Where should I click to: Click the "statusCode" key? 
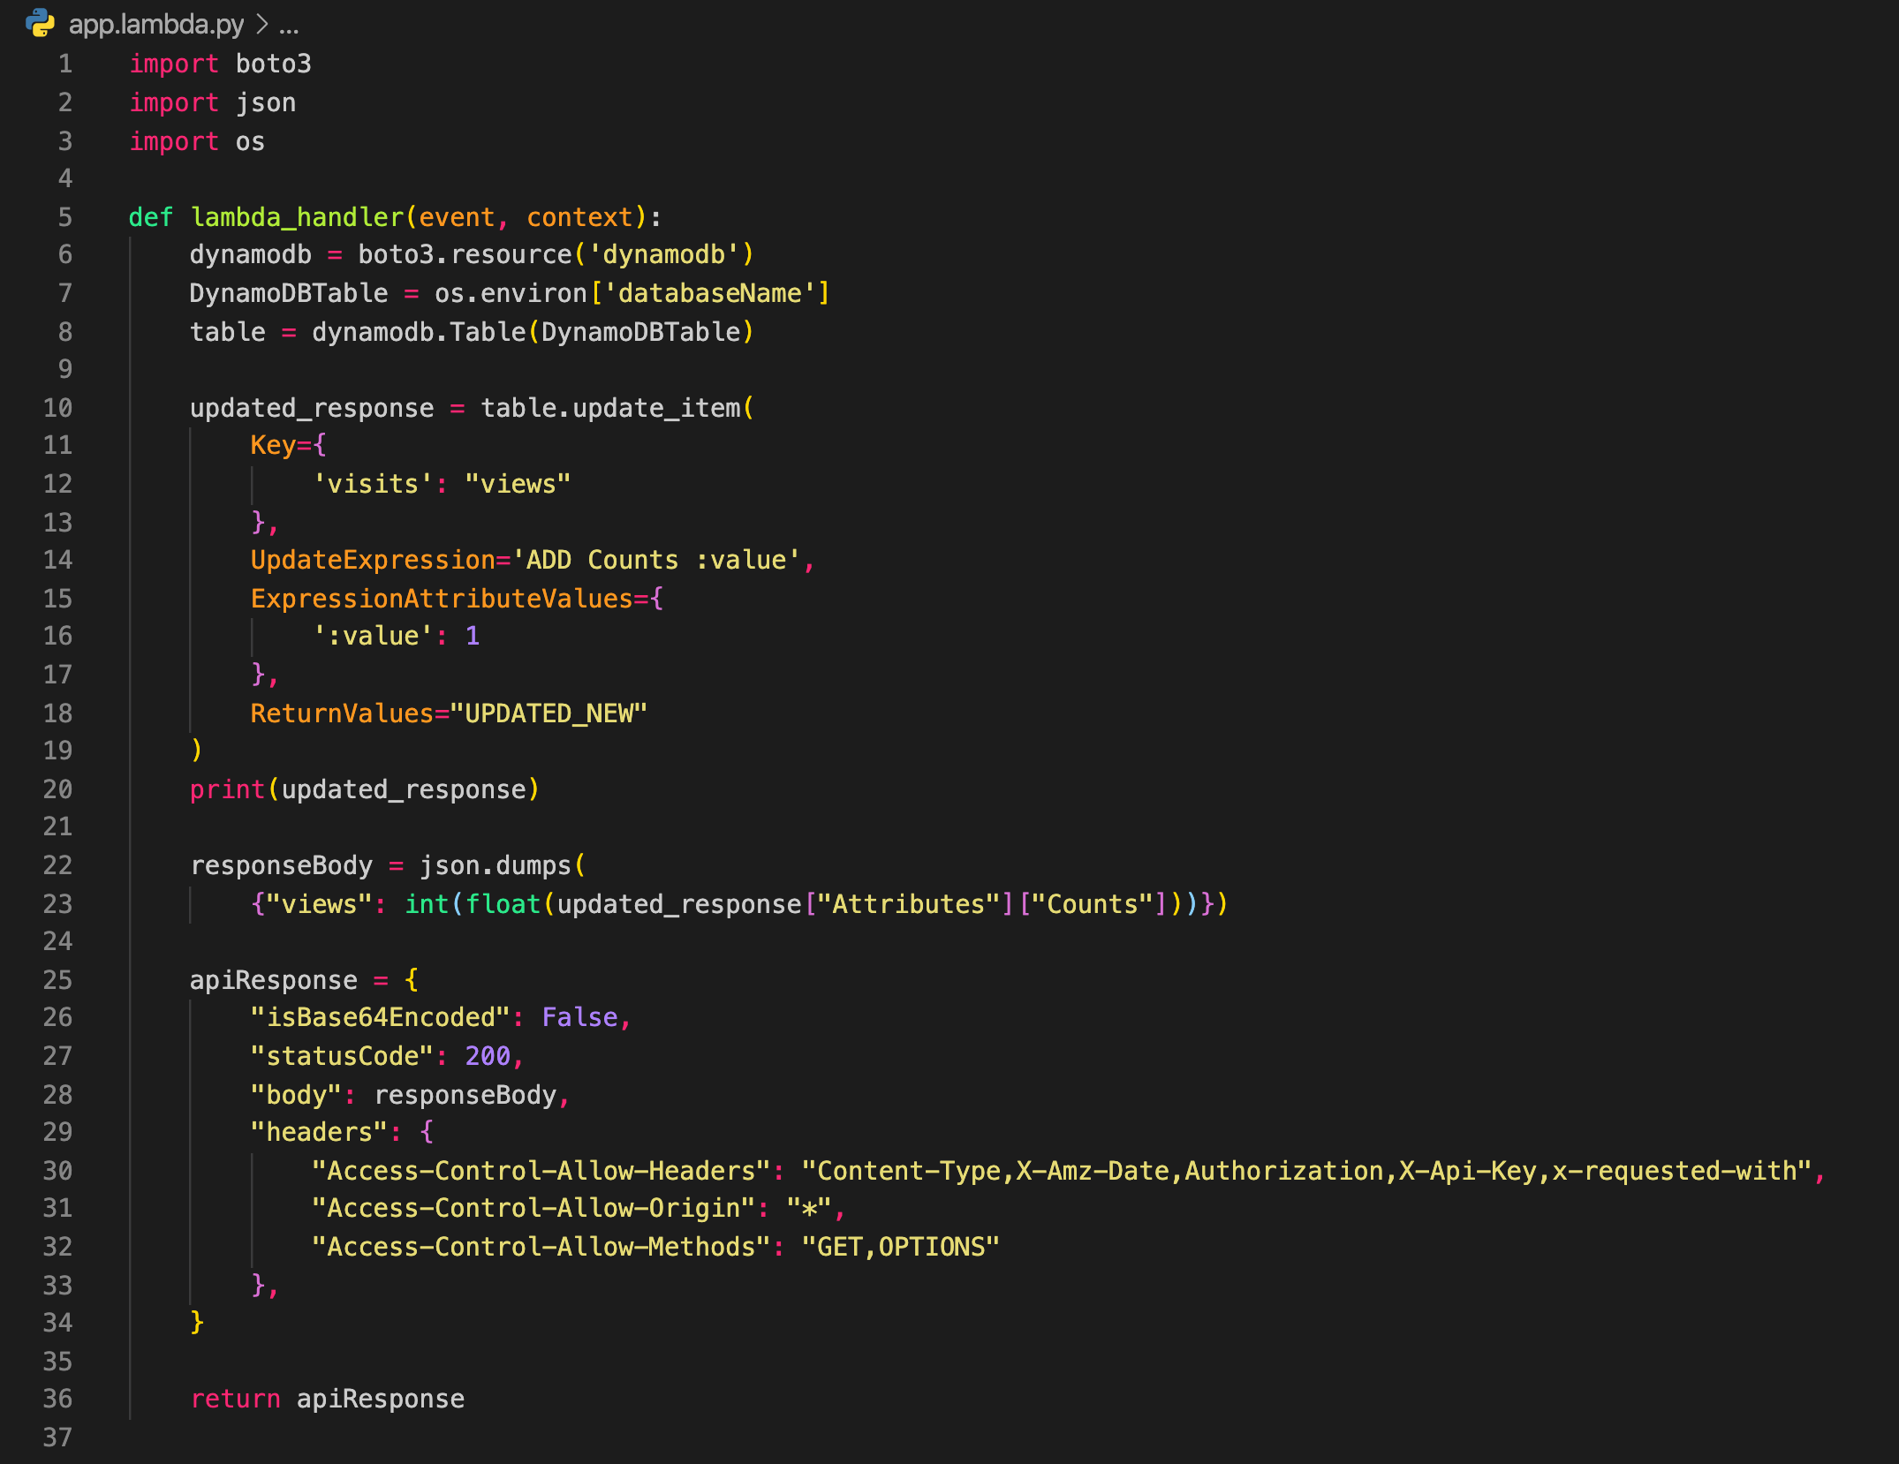coord(342,1056)
